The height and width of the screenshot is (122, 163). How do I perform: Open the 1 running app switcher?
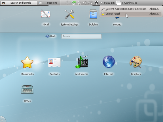tap(127, 3)
